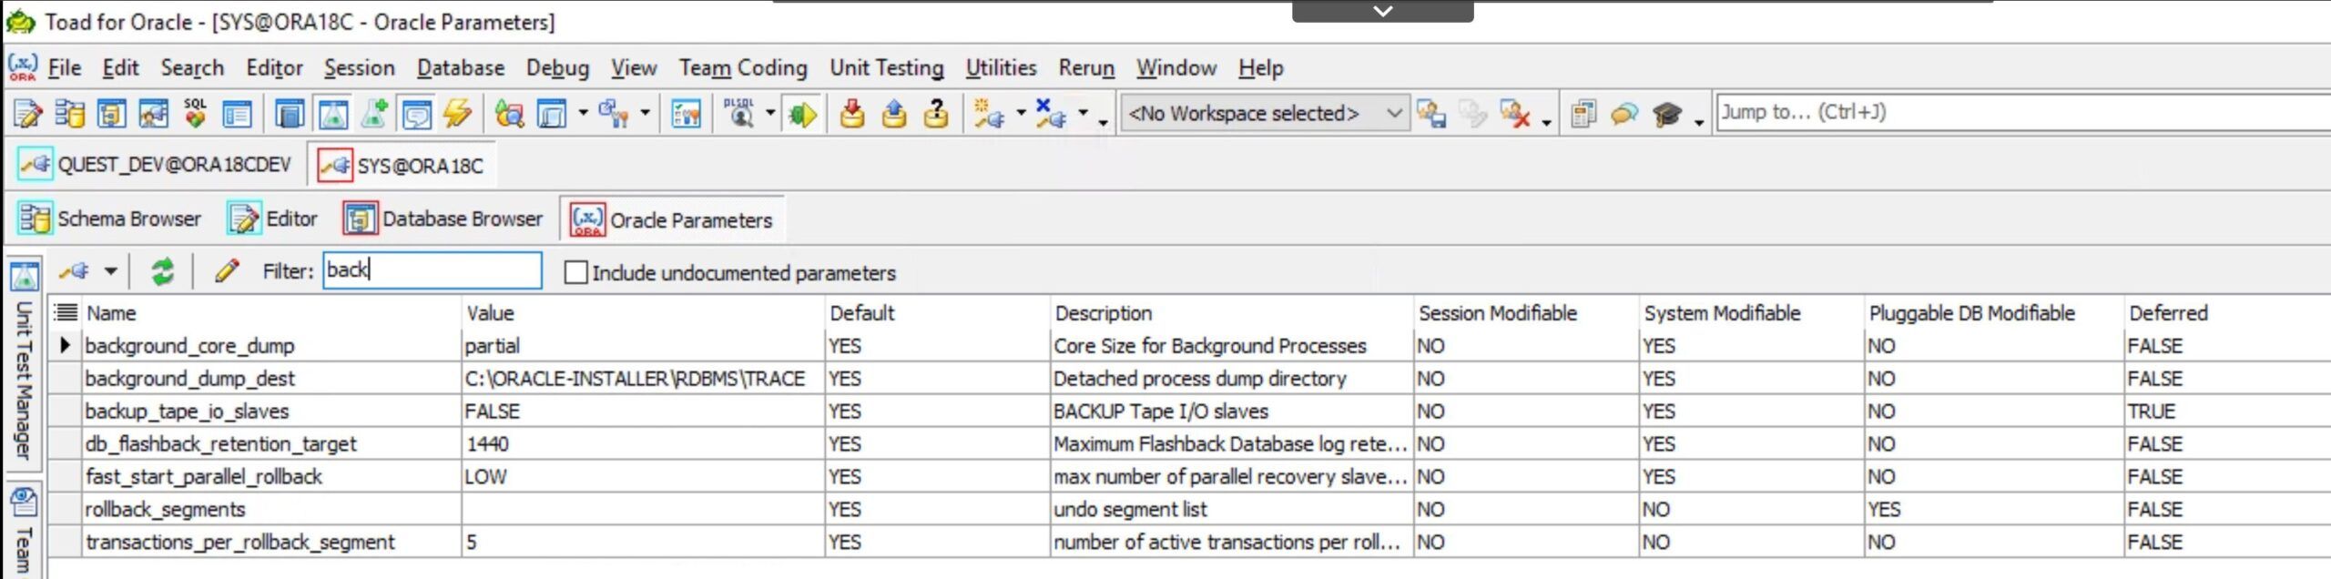2331x579 pixels.
Task: Click the Delete Workspace red X icon
Action: click(x=1514, y=115)
